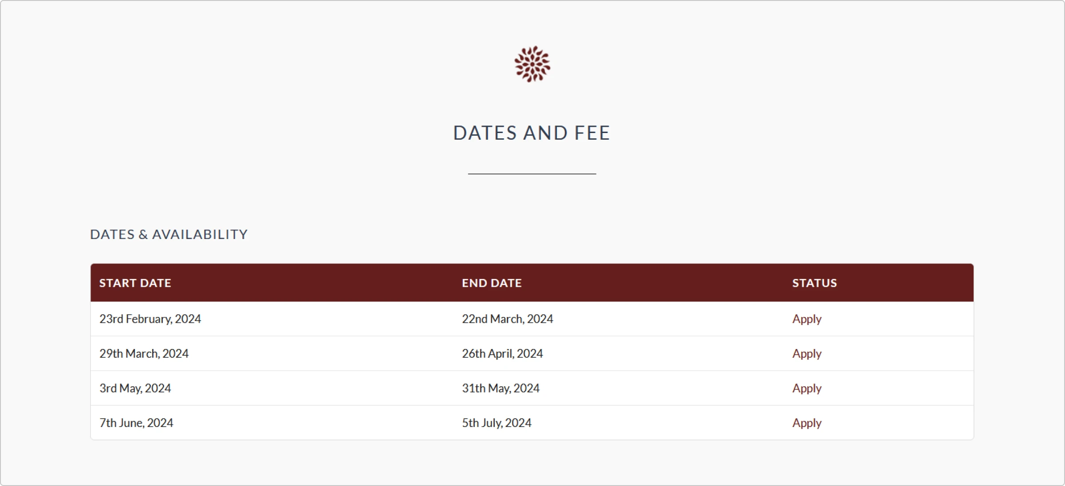Screen dimensions: 1065x486
Task: Select the STATUS column header
Action: coord(815,283)
